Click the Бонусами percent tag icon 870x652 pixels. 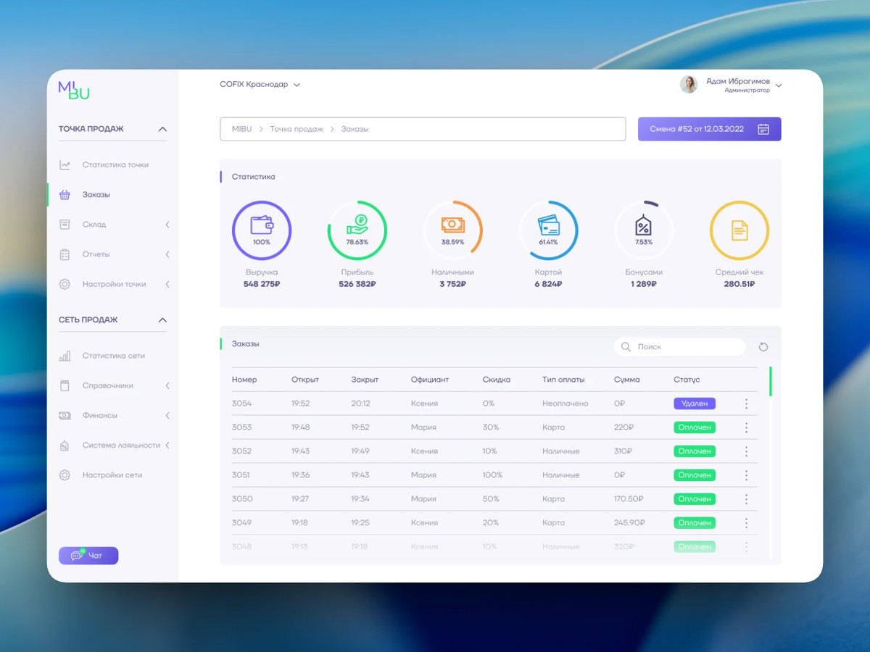[x=644, y=225]
